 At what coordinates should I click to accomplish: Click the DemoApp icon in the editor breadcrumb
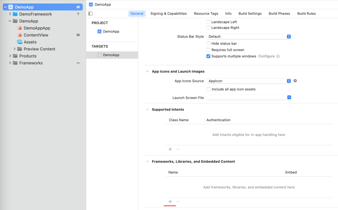[x=91, y=4]
